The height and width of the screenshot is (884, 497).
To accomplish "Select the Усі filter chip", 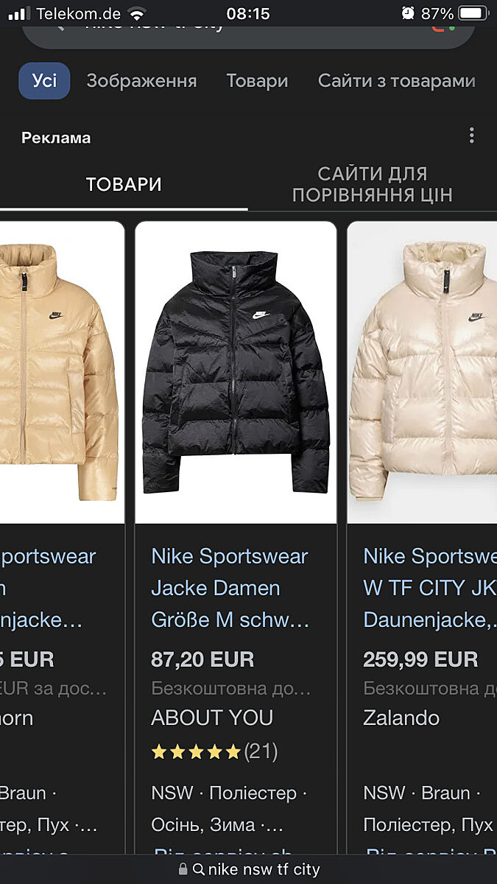I will coord(44,80).
